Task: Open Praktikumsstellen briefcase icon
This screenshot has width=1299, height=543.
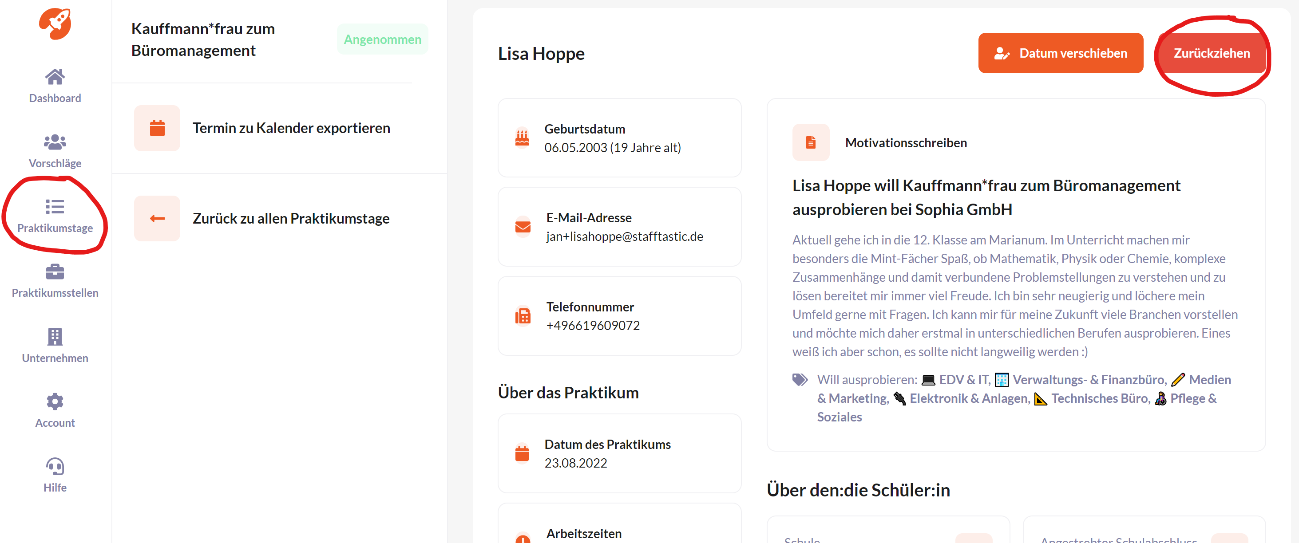Action: 55,272
